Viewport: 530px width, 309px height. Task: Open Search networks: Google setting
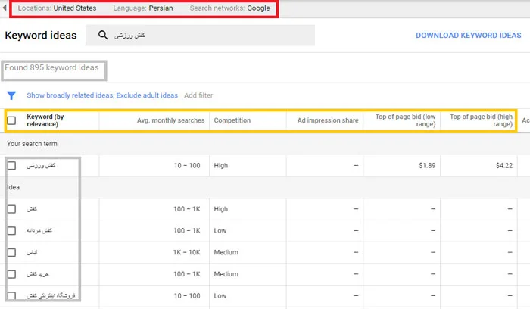[x=230, y=8]
